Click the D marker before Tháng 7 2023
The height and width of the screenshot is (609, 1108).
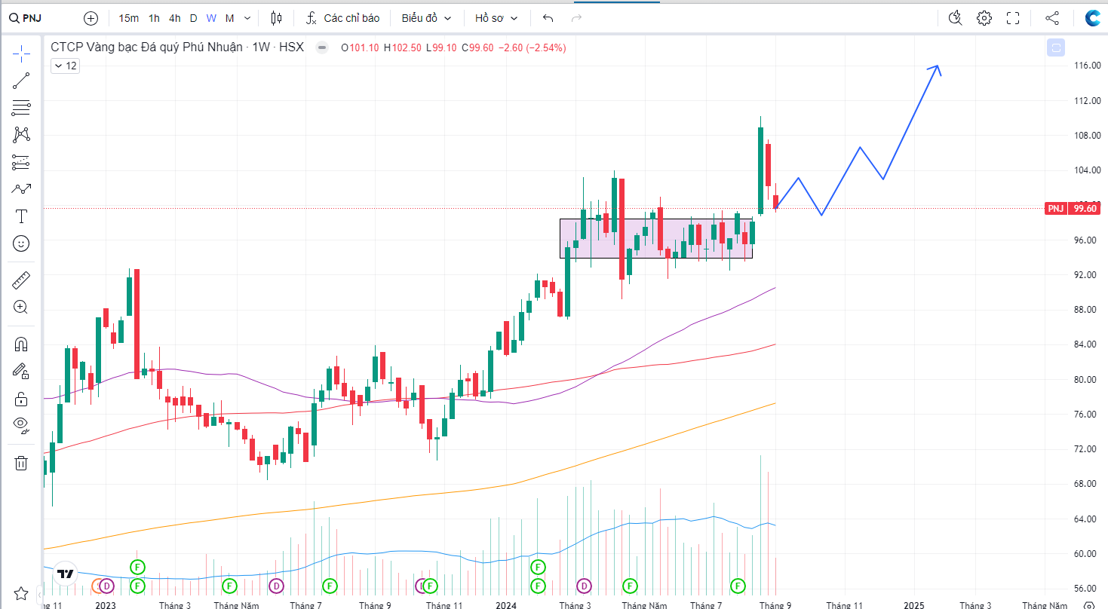click(277, 586)
